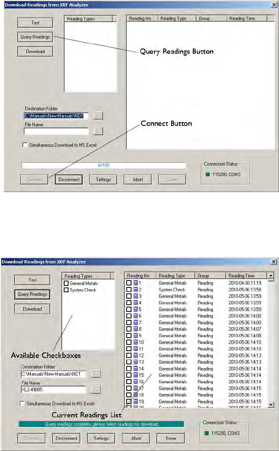This screenshot has width=279, height=451.
Task: Tick the checkbox for reading 1
Action: point(129,283)
